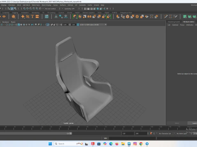
Task: Open the Edit Mesh menu
Action: tap(26, 5)
